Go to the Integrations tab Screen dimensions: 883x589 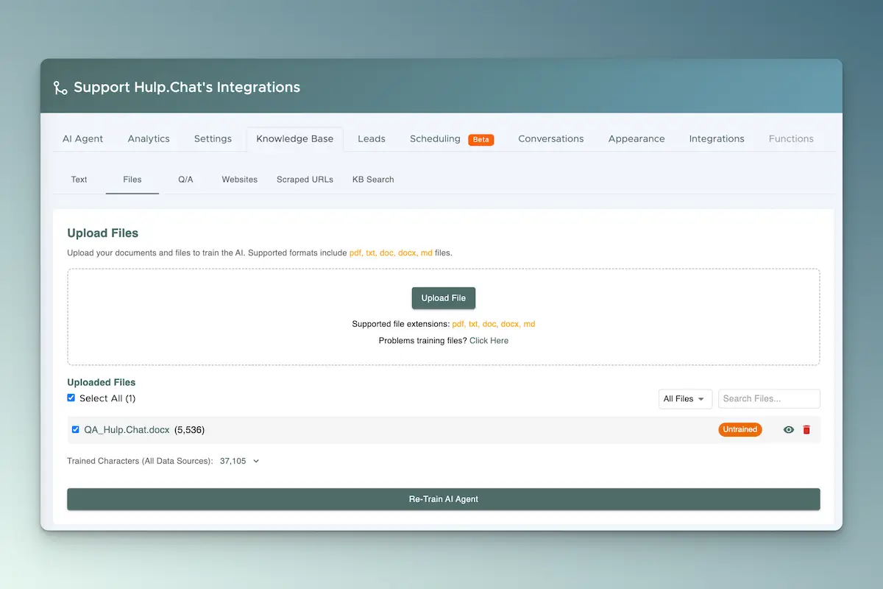tap(717, 138)
